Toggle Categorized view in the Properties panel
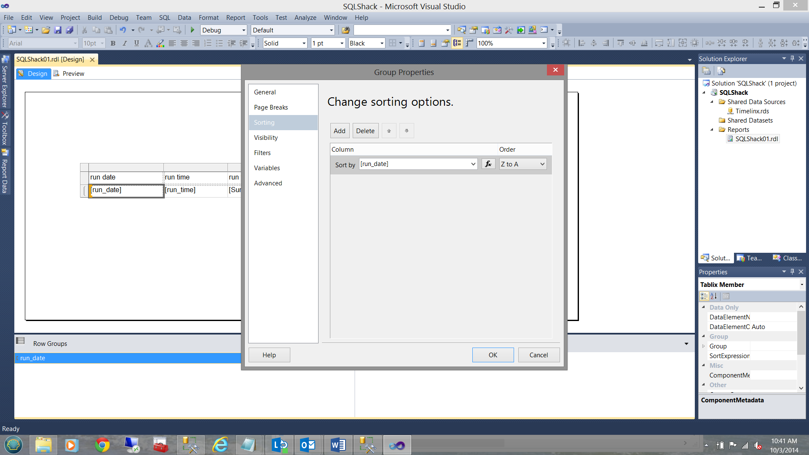809x455 pixels. pos(704,296)
